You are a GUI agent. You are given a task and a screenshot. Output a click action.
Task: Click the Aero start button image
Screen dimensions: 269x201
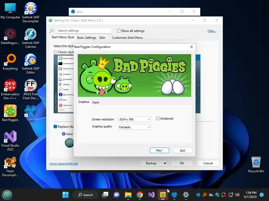click(69, 143)
